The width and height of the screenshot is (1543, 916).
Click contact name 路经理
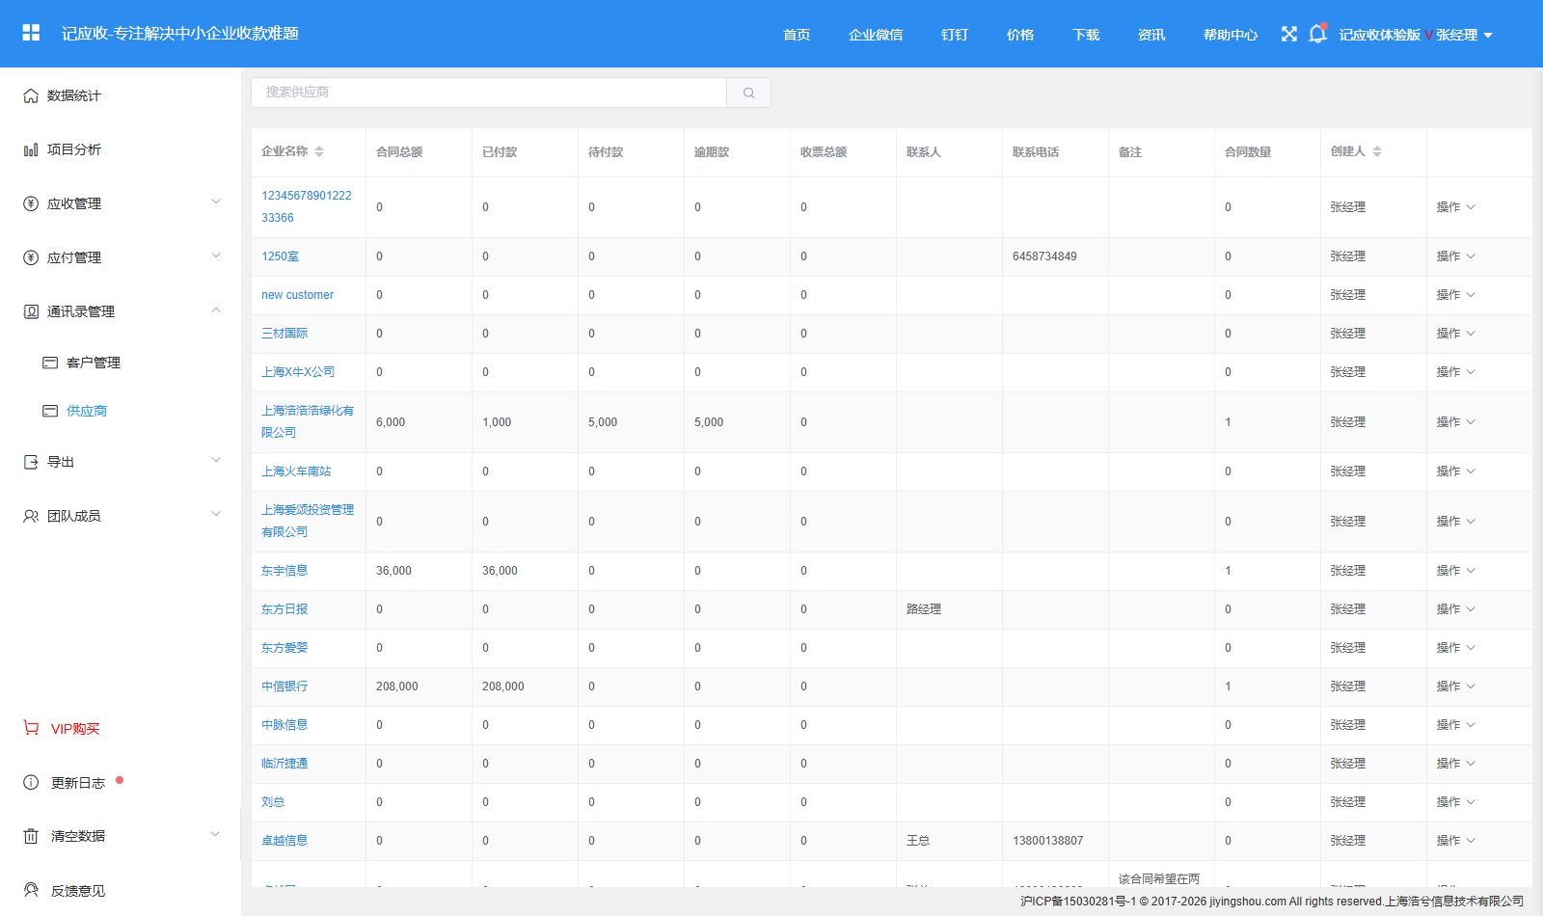pos(924,609)
